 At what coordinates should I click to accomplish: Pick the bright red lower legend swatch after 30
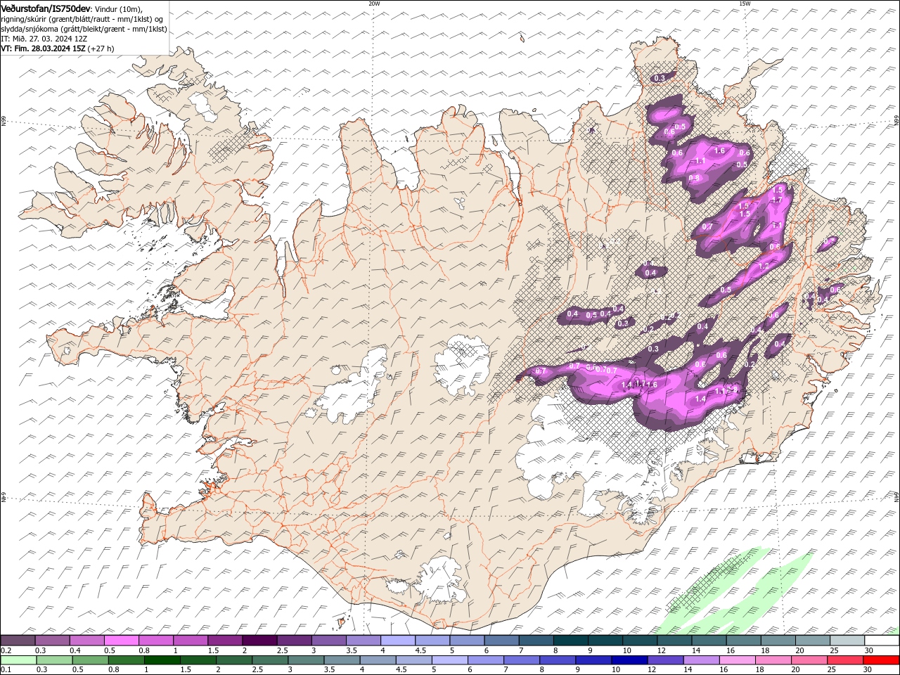(881, 660)
